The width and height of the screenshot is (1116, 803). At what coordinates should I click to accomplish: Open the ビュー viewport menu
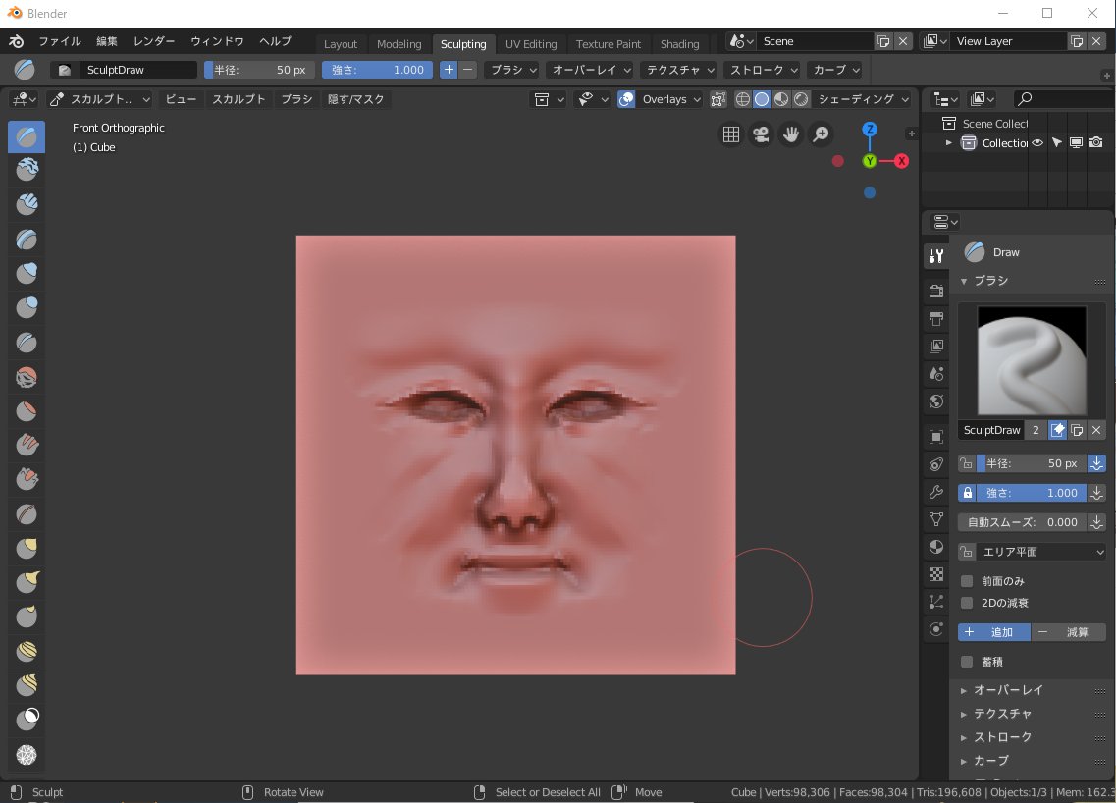point(181,99)
